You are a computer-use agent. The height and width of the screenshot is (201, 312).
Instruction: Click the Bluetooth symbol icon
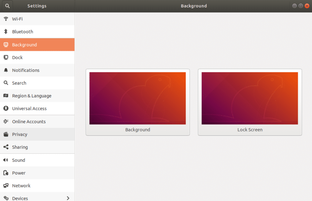[6, 32]
